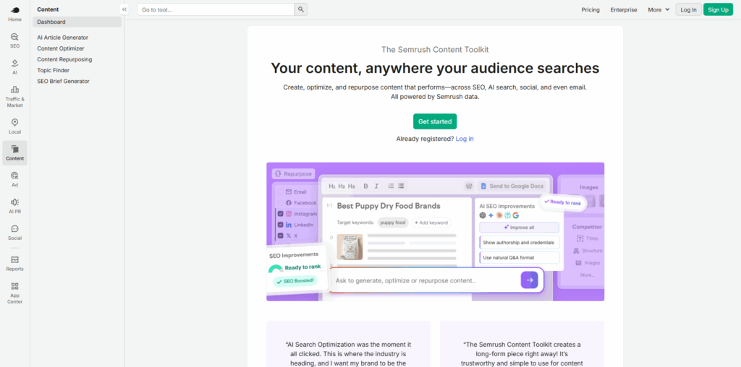The image size is (741, 367).
Task: Click Show authorship and credentials suggestion
Action: click(520, 243)
